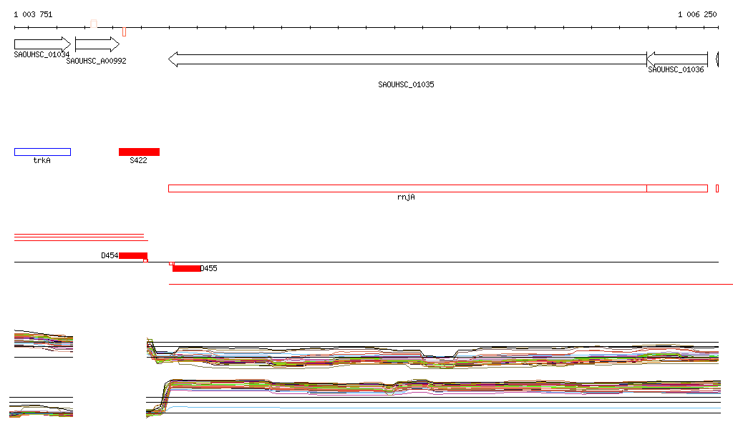733x437 pixels.
Task: Select the long SAOUHSC_01035 gene arrow
Action: coord(407,59)
